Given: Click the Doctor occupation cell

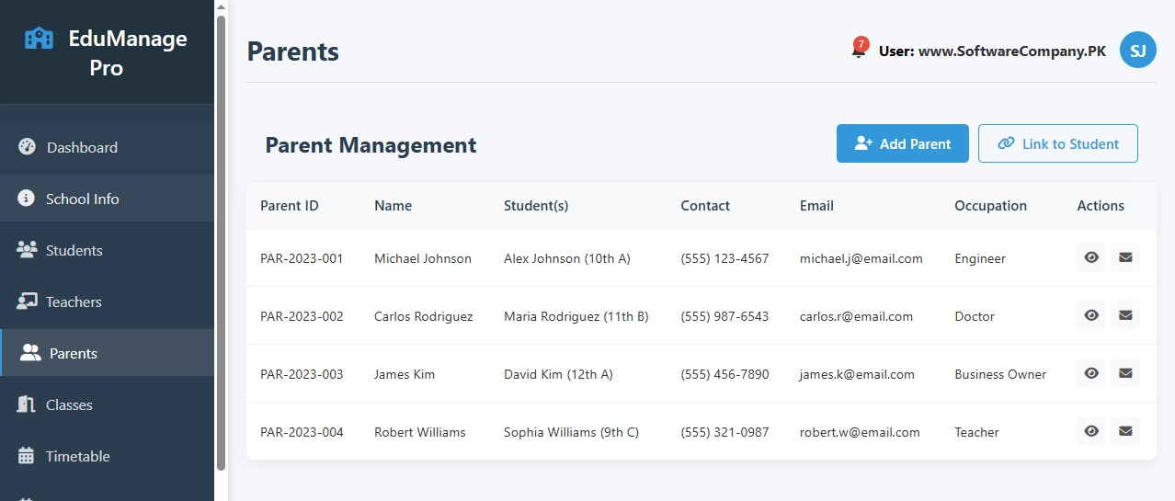Looking at the screenshot, I should point(975,316).
